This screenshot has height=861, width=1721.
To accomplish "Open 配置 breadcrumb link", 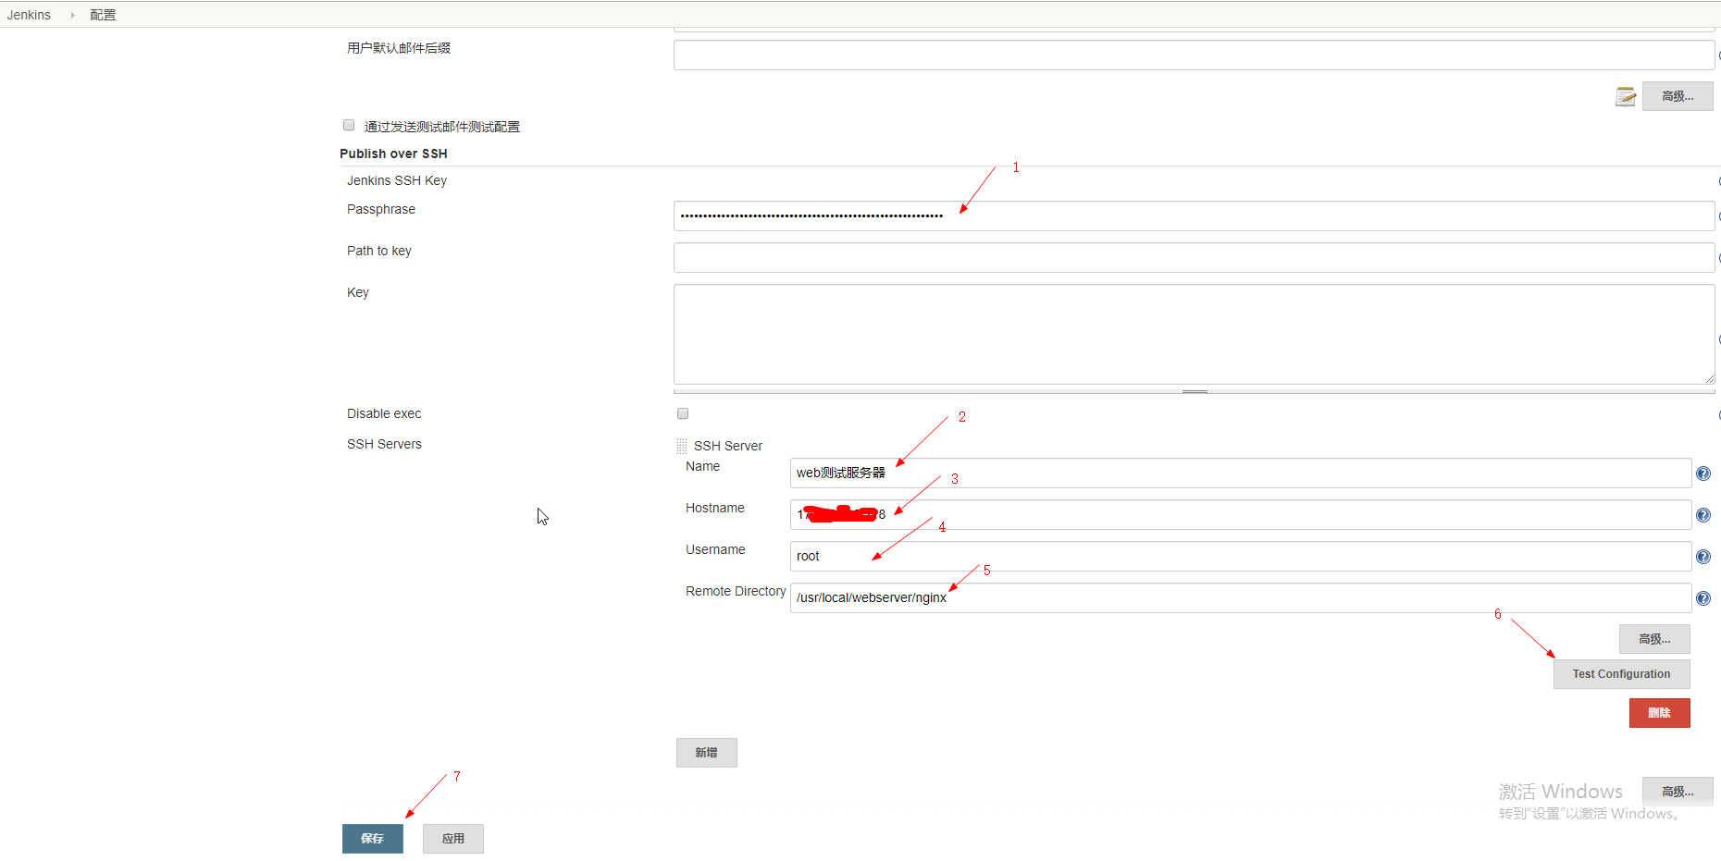I will coord(103,15).
